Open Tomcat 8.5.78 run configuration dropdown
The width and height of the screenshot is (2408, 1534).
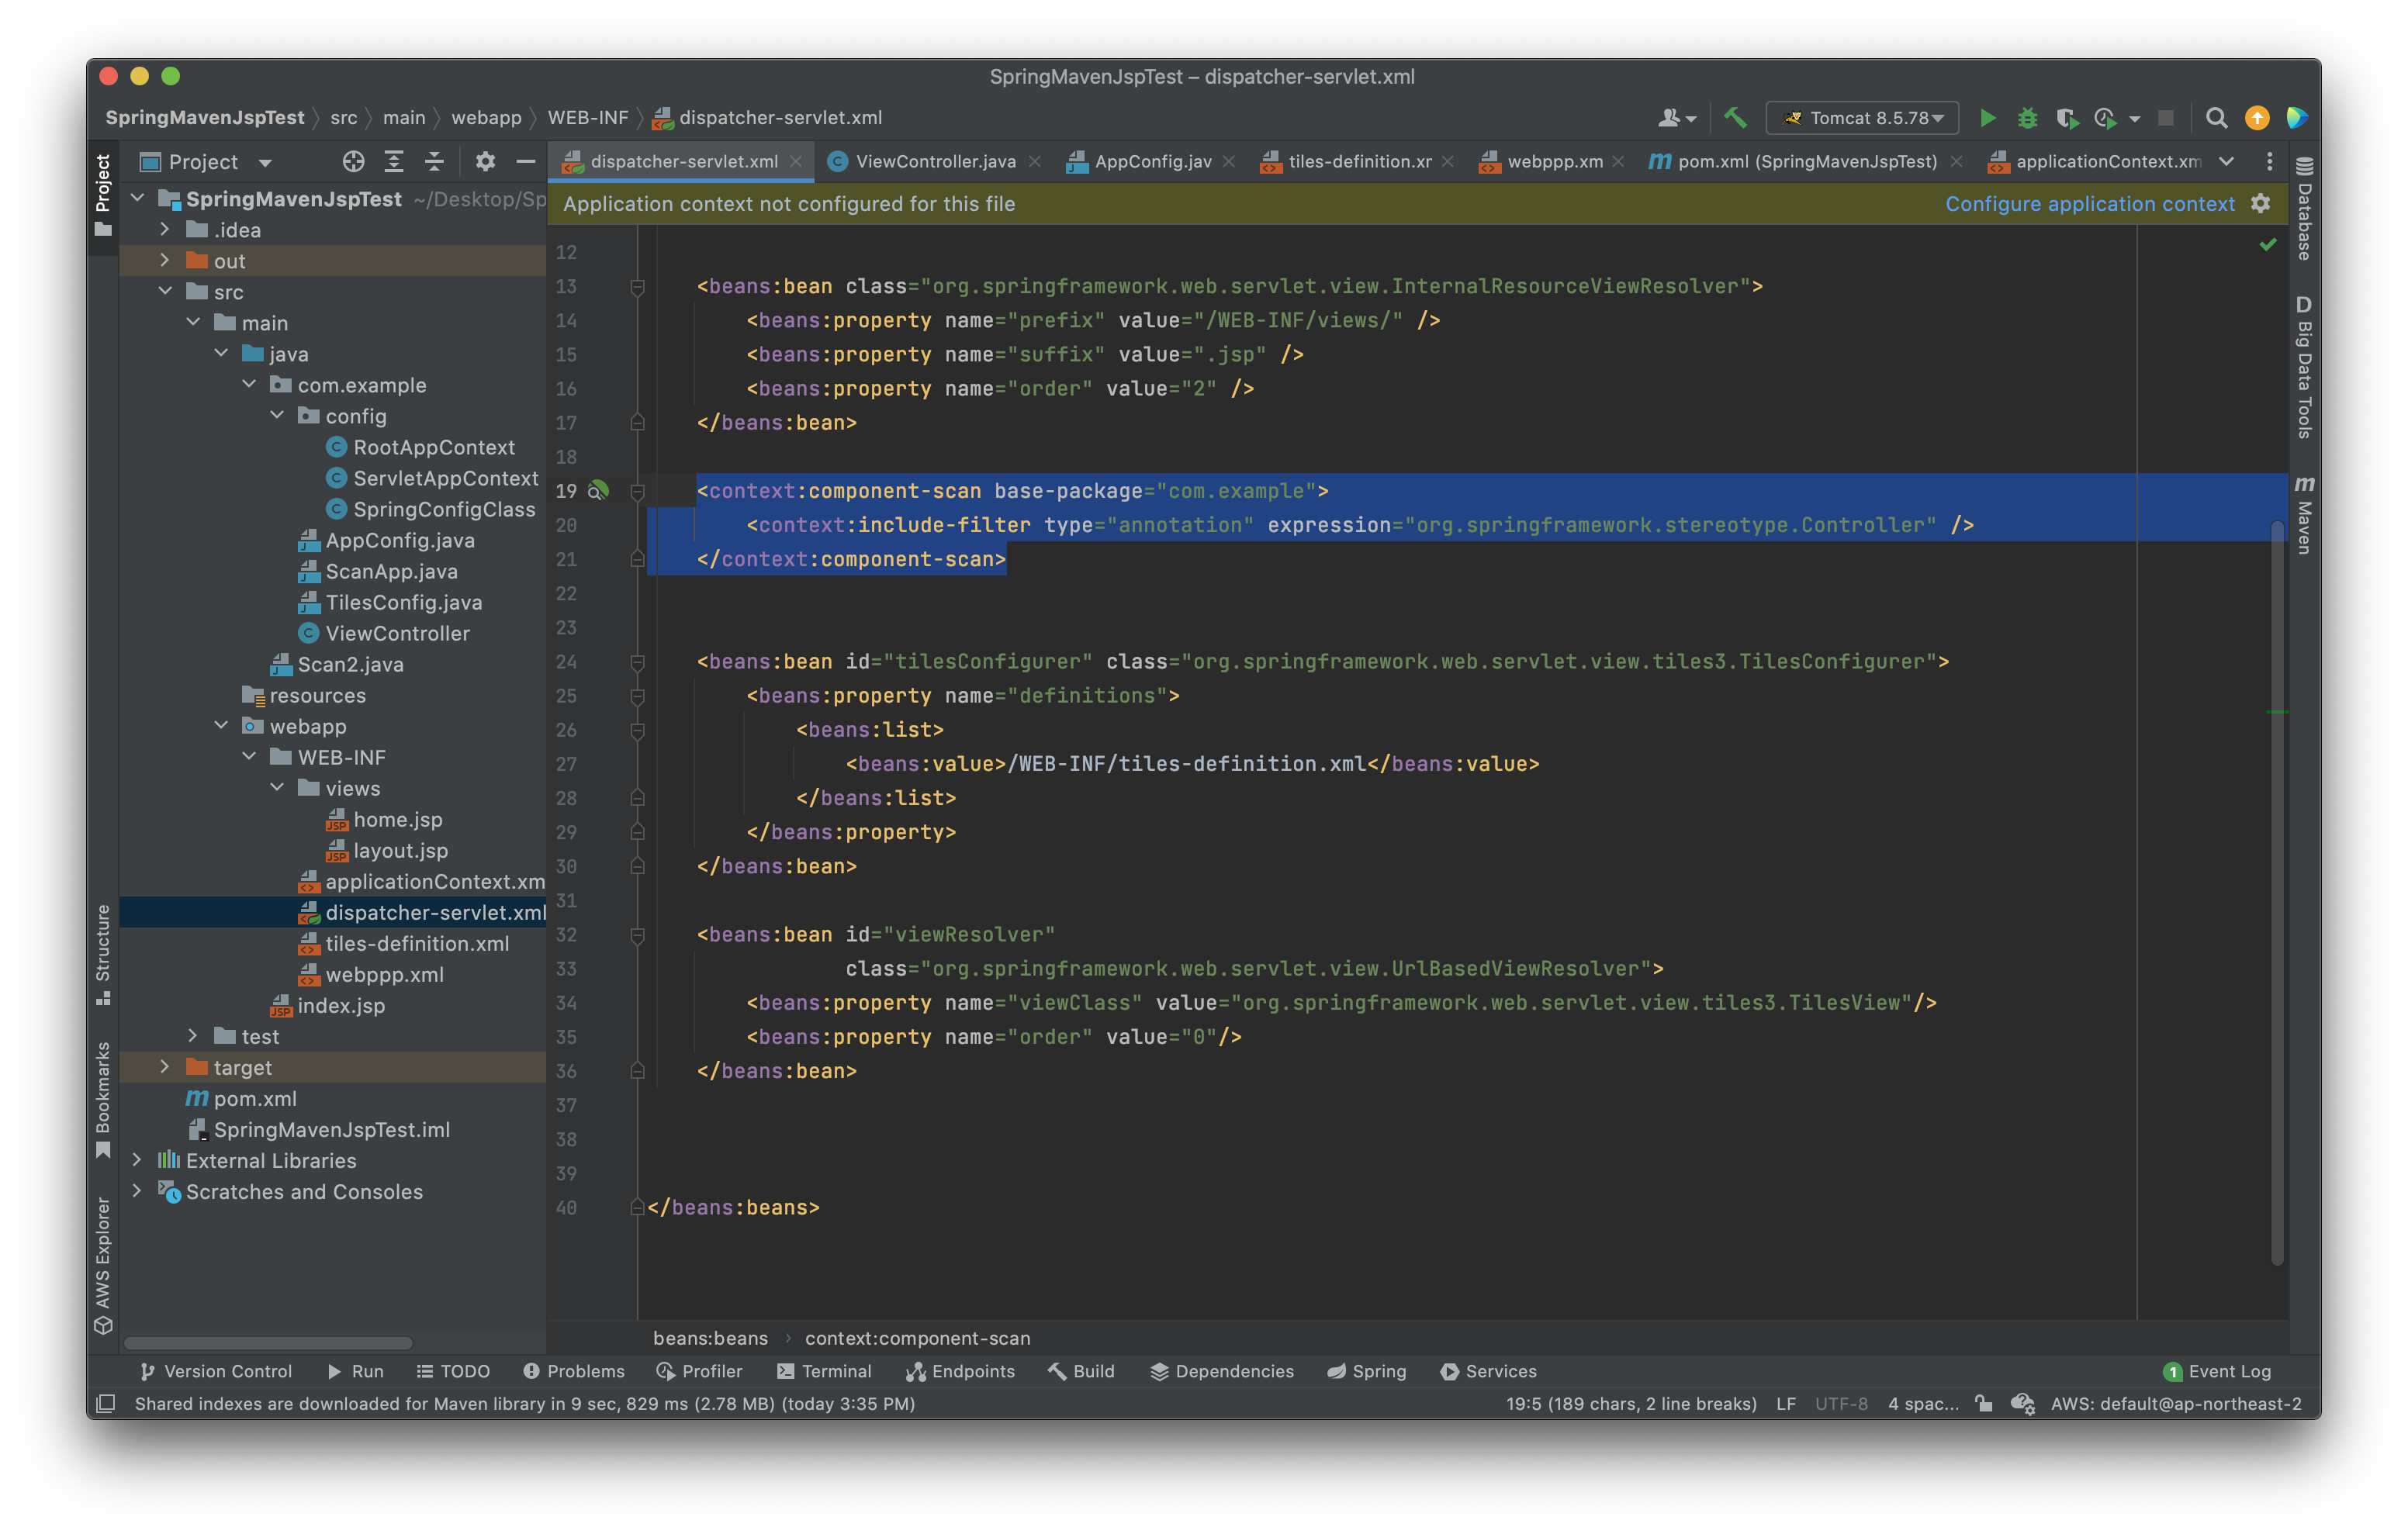[1862, 118]
